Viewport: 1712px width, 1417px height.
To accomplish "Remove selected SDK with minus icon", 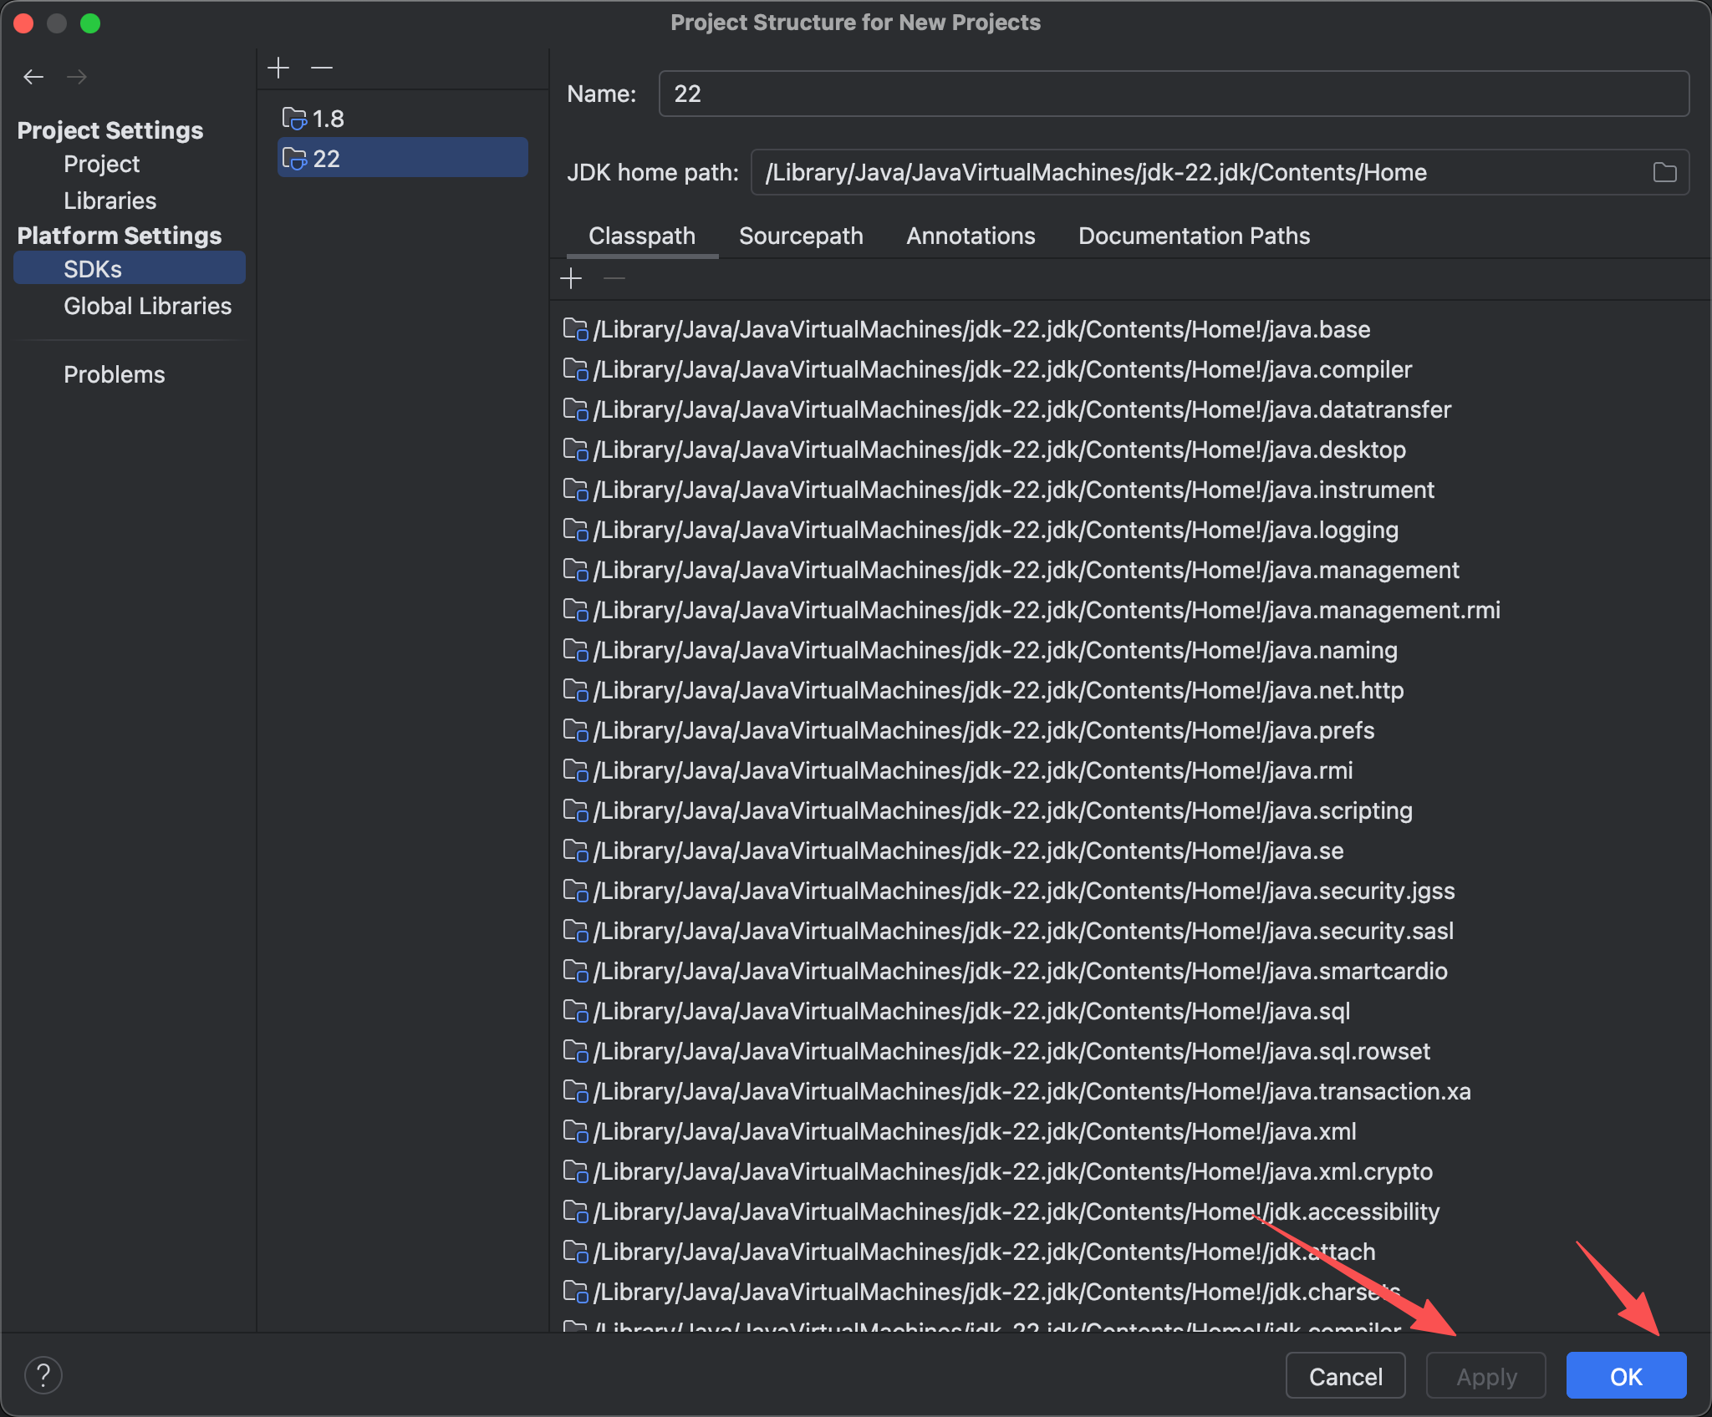I will pos(322,67).
